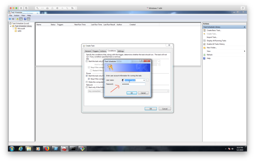Open Windows Explorer folder icon on taskbar

point(29,149)
